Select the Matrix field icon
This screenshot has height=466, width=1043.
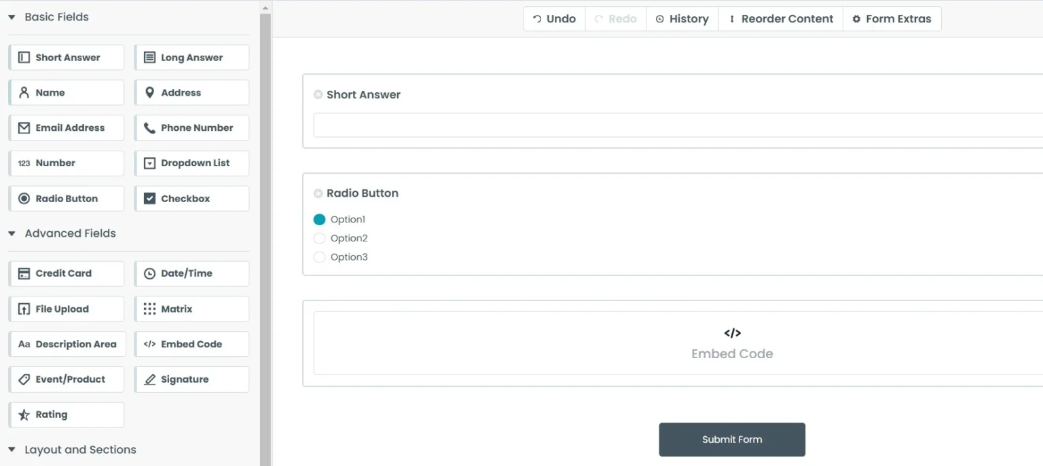(149, 309)
